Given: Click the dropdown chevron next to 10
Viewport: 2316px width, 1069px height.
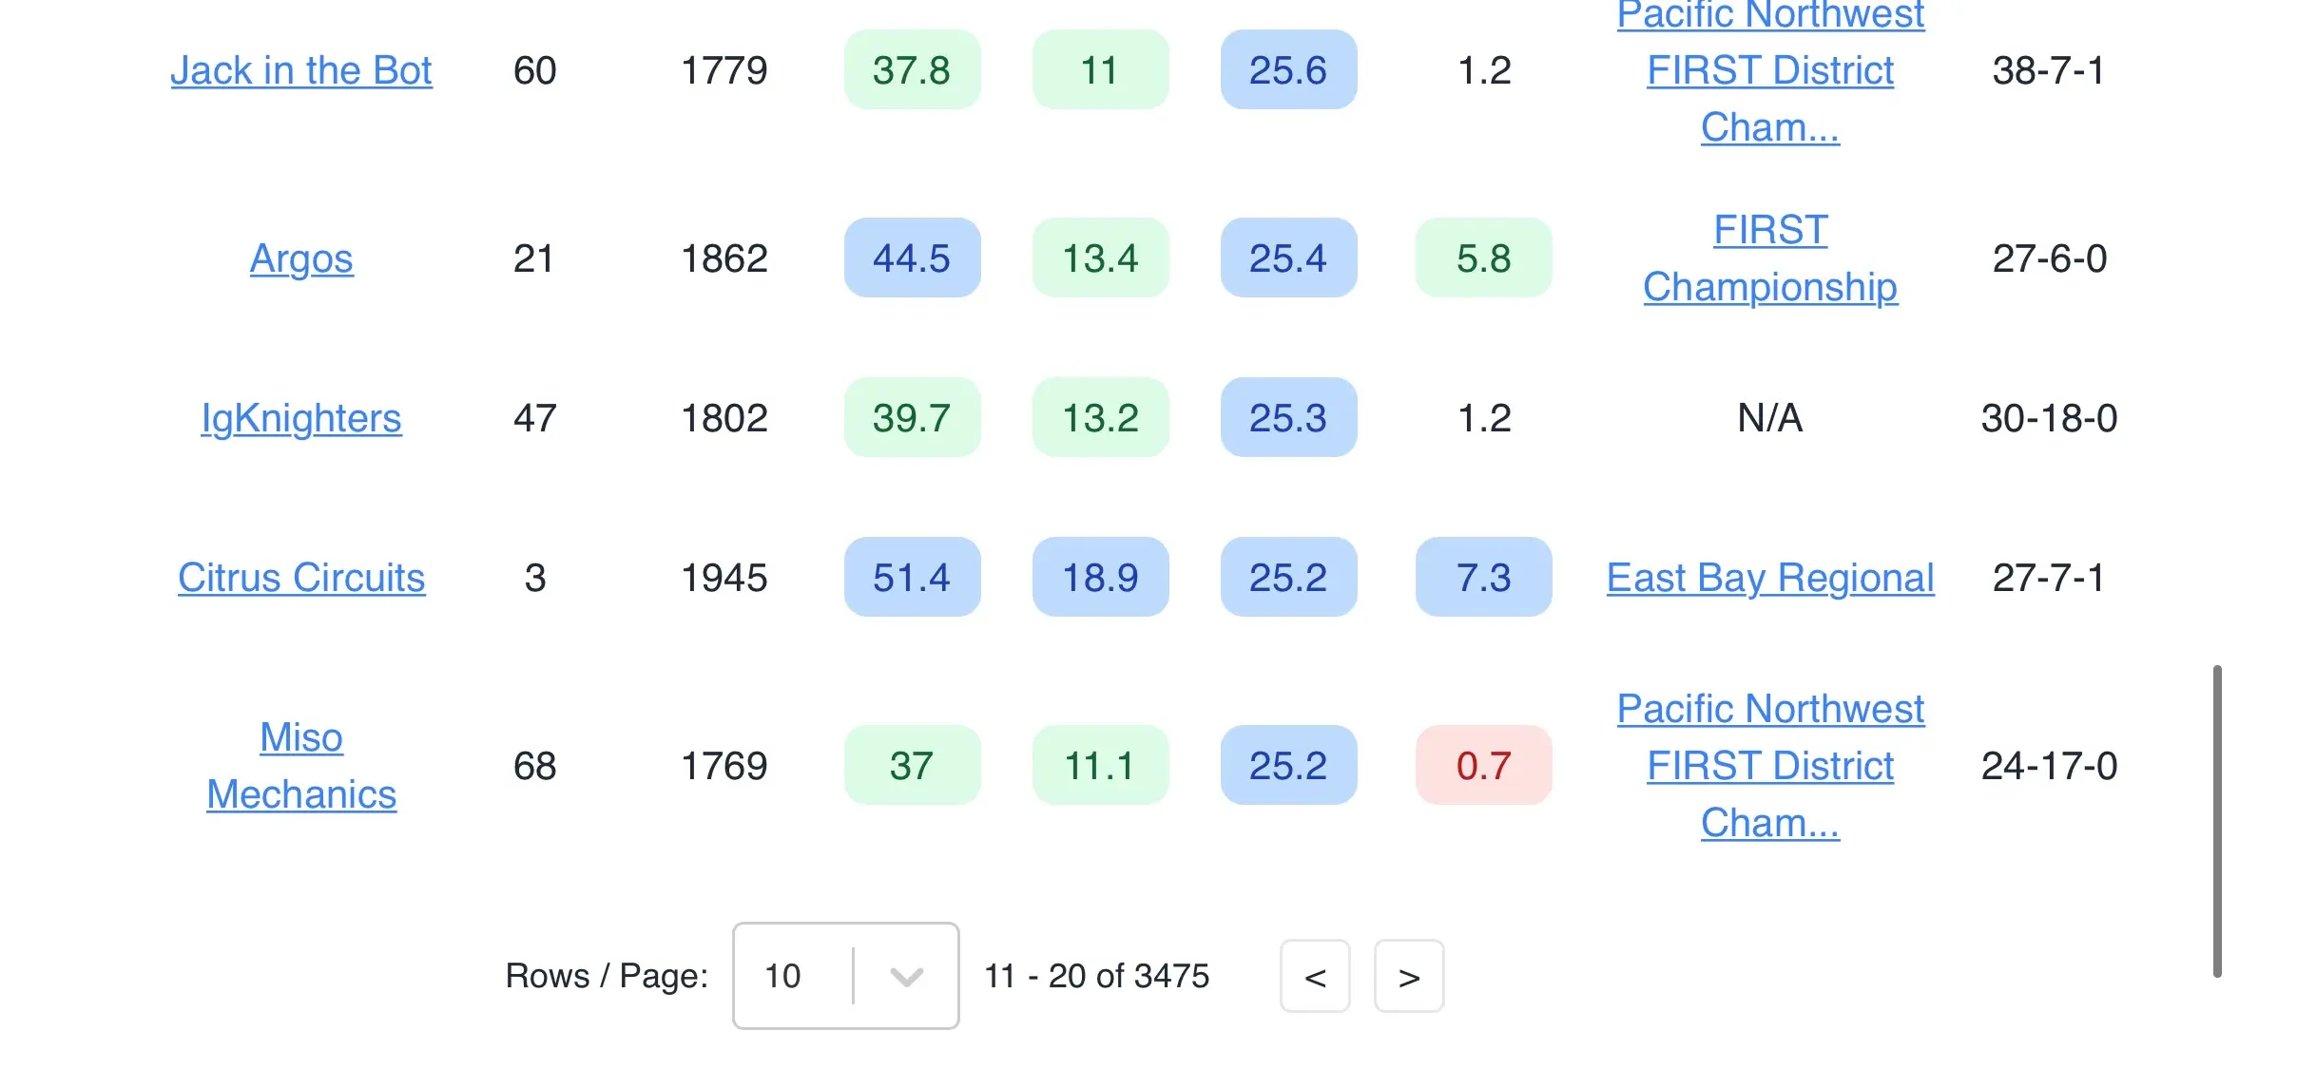Looking at the screenshot, I should [906, 977].
